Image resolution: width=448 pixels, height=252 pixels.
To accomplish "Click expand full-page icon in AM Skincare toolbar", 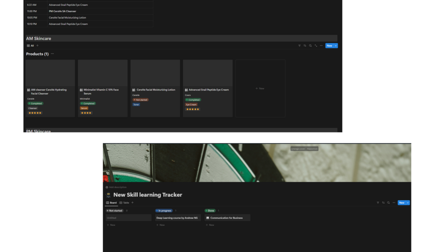I will tap(316, 45).
